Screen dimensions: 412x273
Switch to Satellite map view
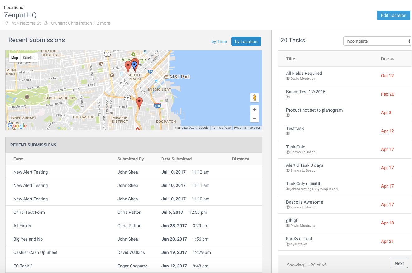tap(29, 58)
